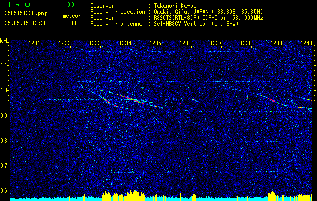Click the 1234 time marker
Image resolution: width=317 pixels, height=201 pixels.
(x=125, y=43)
